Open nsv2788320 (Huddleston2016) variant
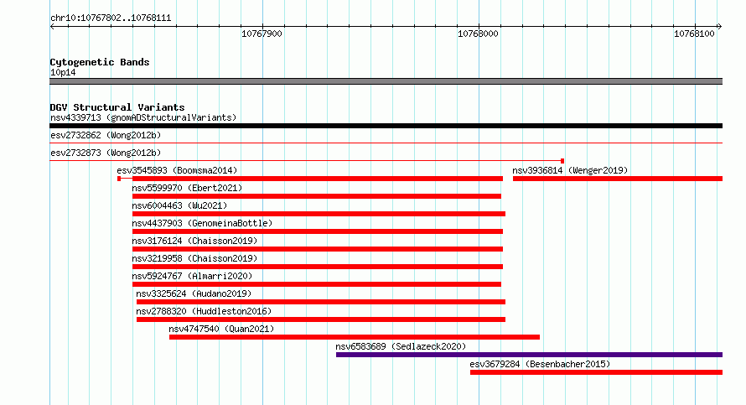Viewport: 746px width, 405px height. [204, 311]
